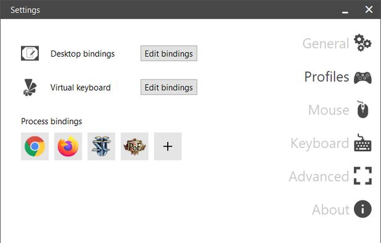Edit bindings for Virtual keyboard
381x243 pixels.
click(x=169, y=87)
